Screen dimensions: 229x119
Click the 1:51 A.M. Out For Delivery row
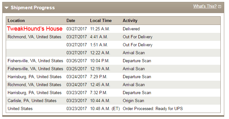[113, 45]
